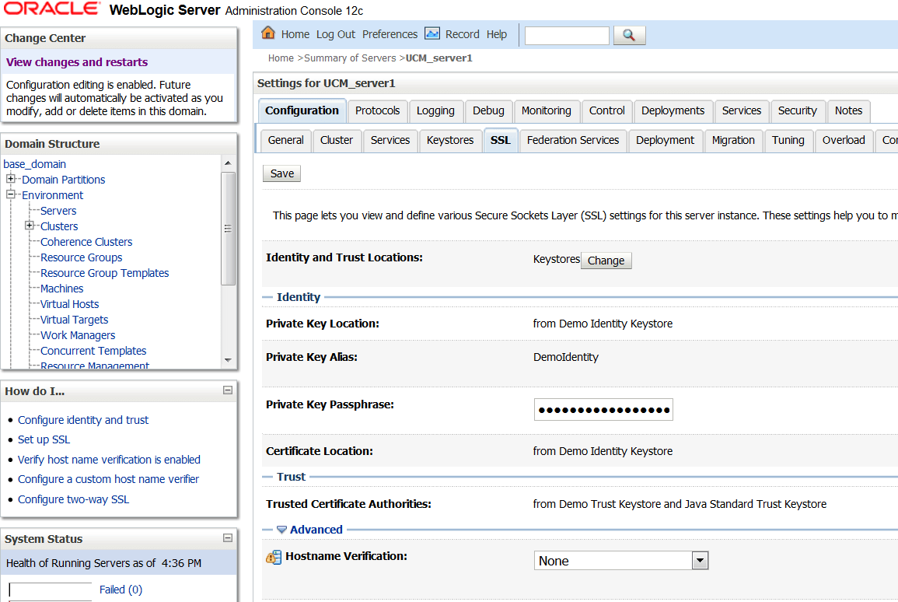Open the Keystores sub-tab
898x602 pixels.
(x=450, y=140)
